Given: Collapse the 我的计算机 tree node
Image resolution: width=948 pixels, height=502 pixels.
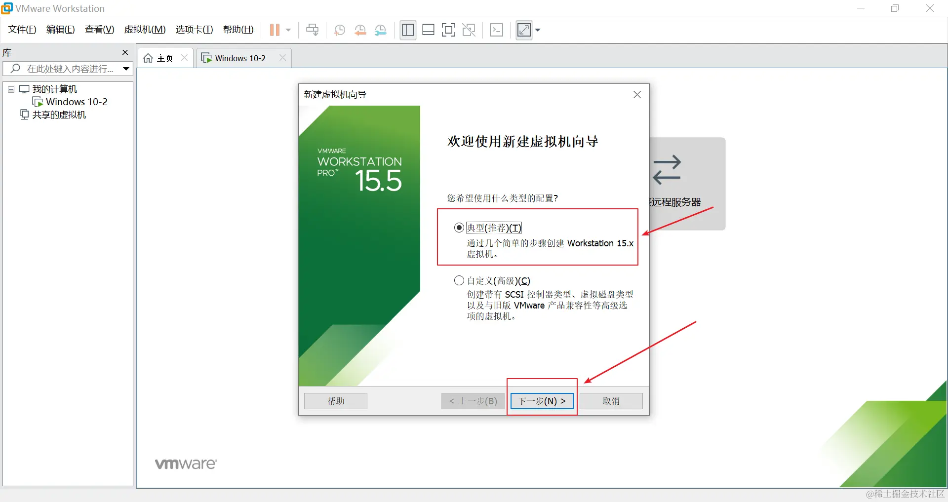Looking at the screenshot, I should point(11,90).
